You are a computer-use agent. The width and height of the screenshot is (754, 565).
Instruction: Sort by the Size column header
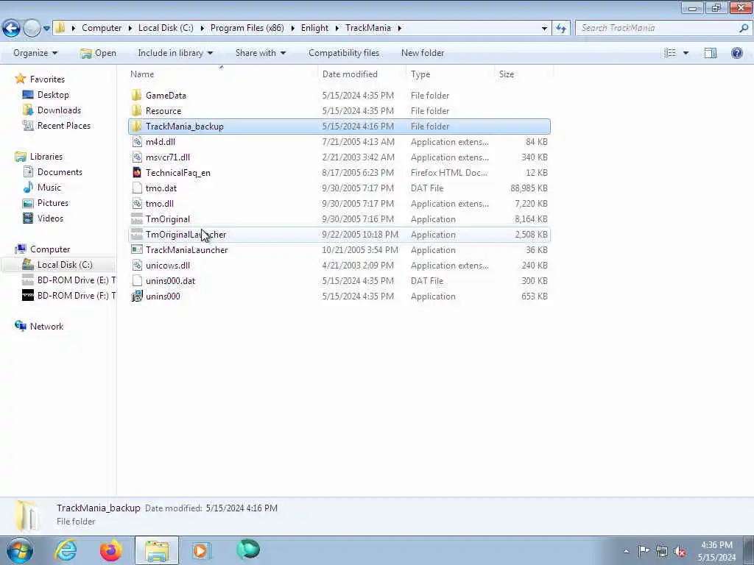[x=524, y=74]
